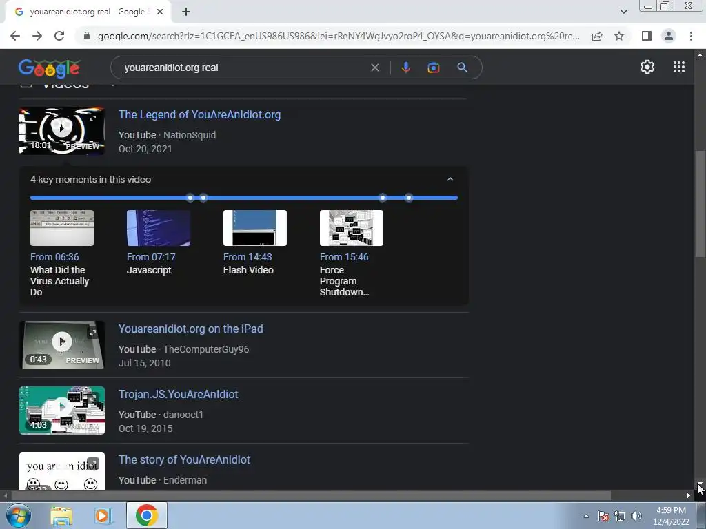
Task: Open Google quick settings gear
Action: (x=647, y=67)
